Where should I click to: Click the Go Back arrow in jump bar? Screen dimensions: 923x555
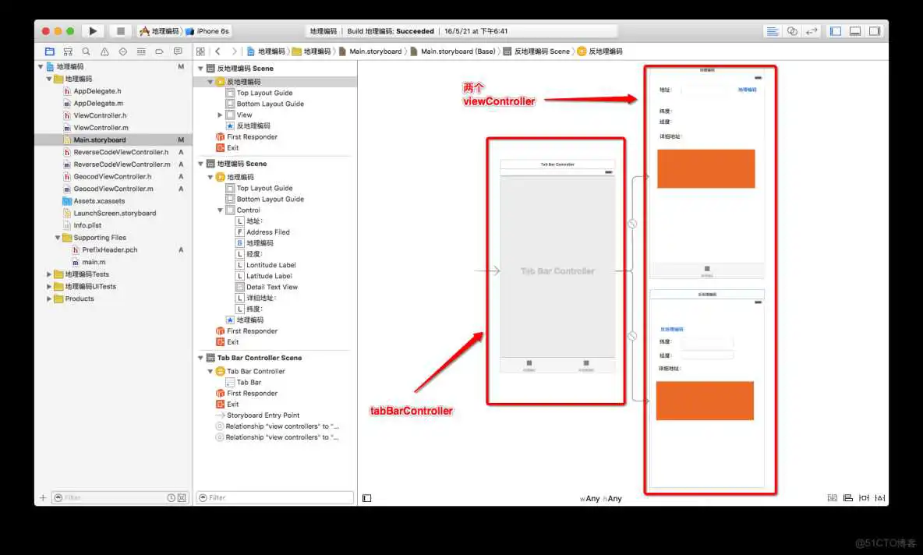pos(217,51)
